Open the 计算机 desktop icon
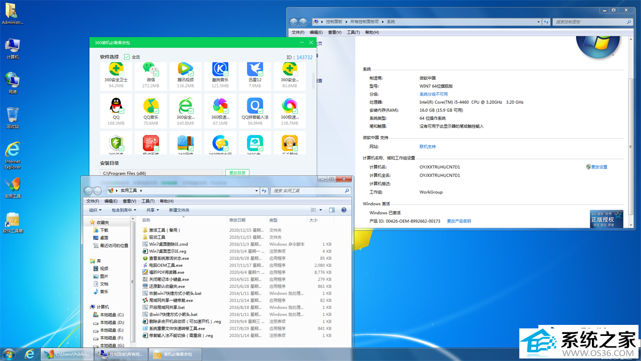This screenshot has width=641, height=361. (13, 49)
